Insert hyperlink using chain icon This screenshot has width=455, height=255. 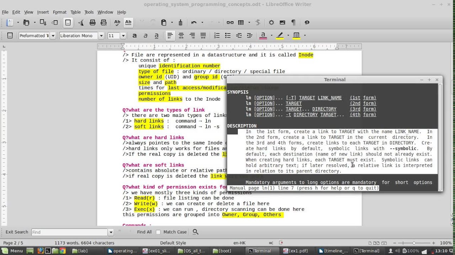coord(230,23)
